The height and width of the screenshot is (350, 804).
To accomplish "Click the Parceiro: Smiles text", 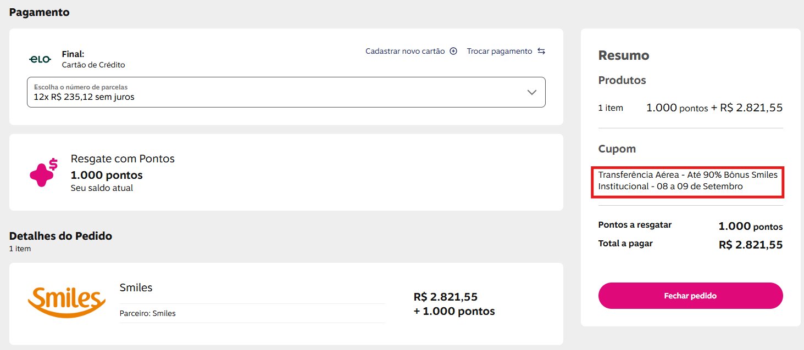I will tap(147, 314).
